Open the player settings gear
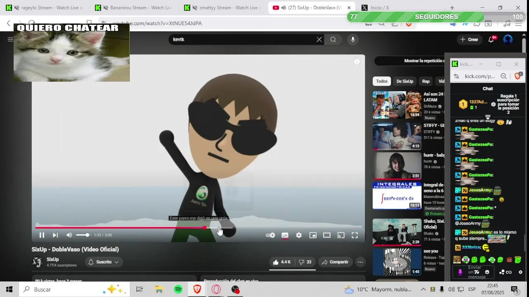529x297 pixels. 299,235
